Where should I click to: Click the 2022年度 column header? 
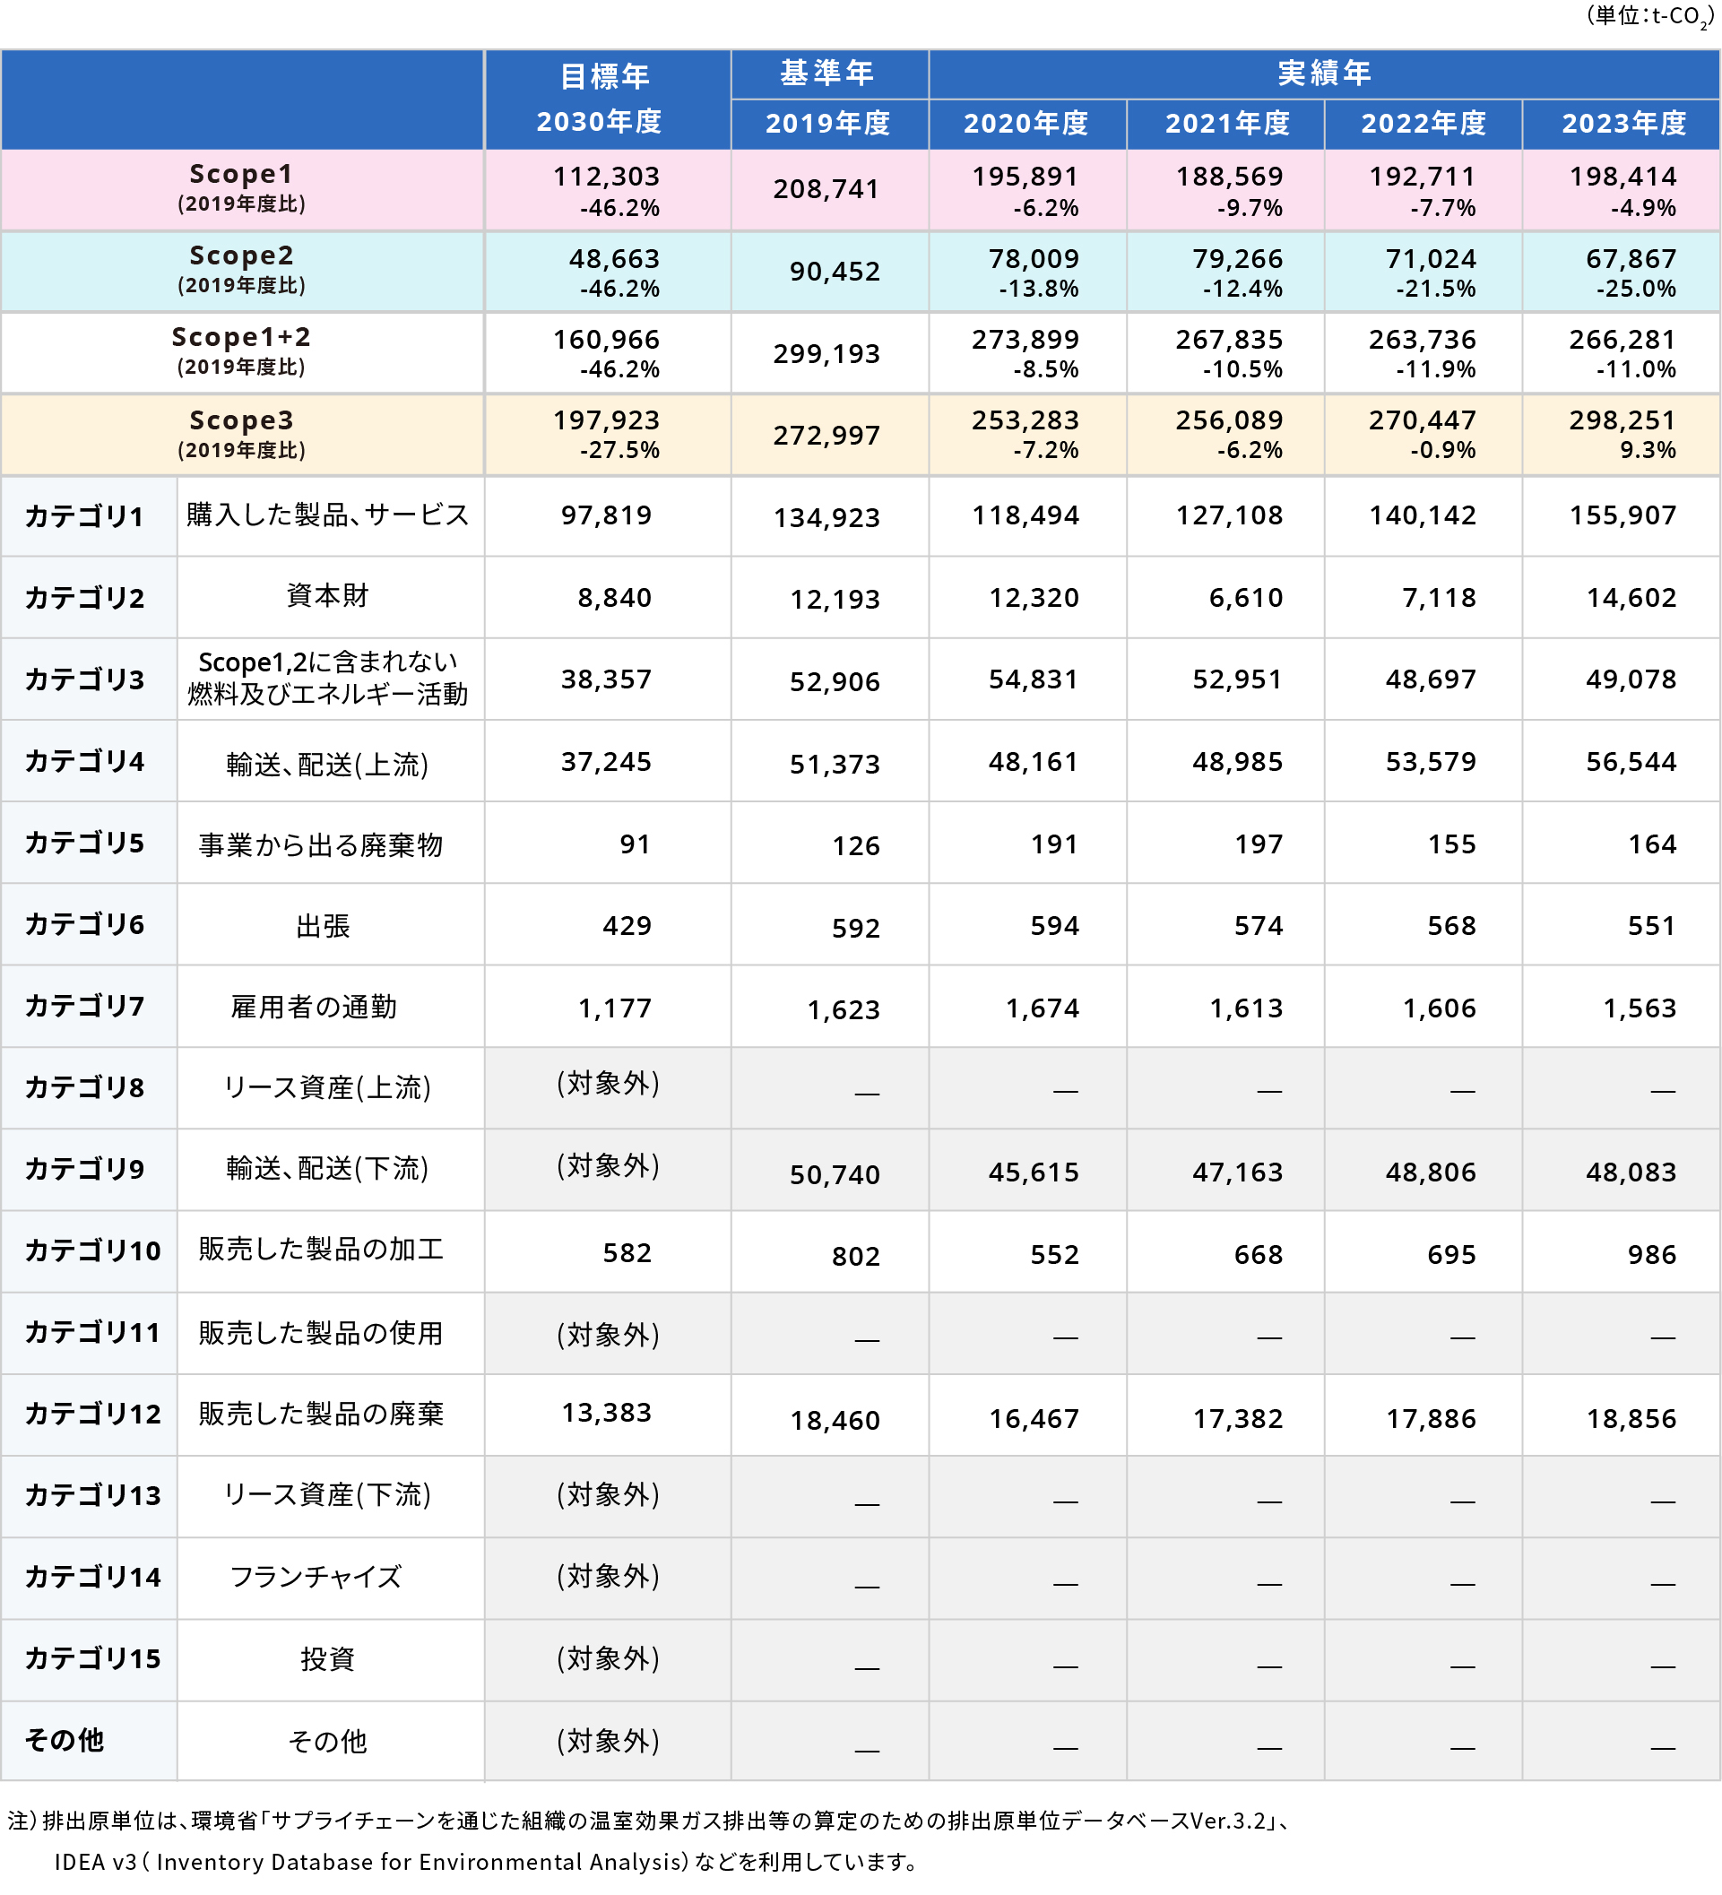pyautogui.click(x=1423, y=124)
